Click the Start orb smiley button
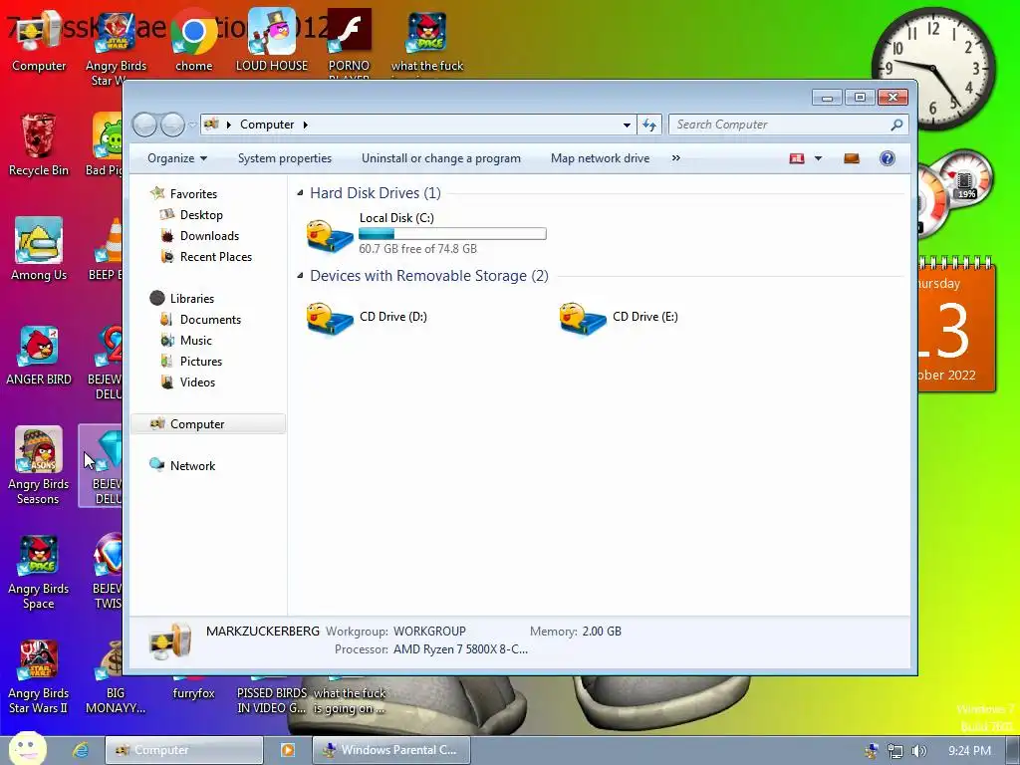 tap(27, 748)
